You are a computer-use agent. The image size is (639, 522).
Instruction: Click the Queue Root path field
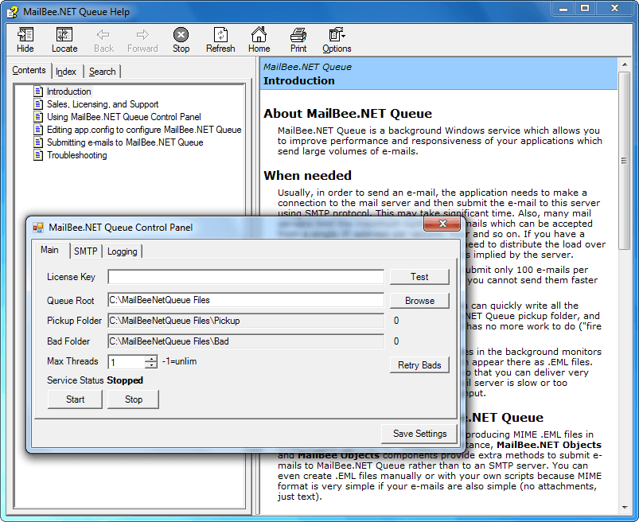coord(246,300)
